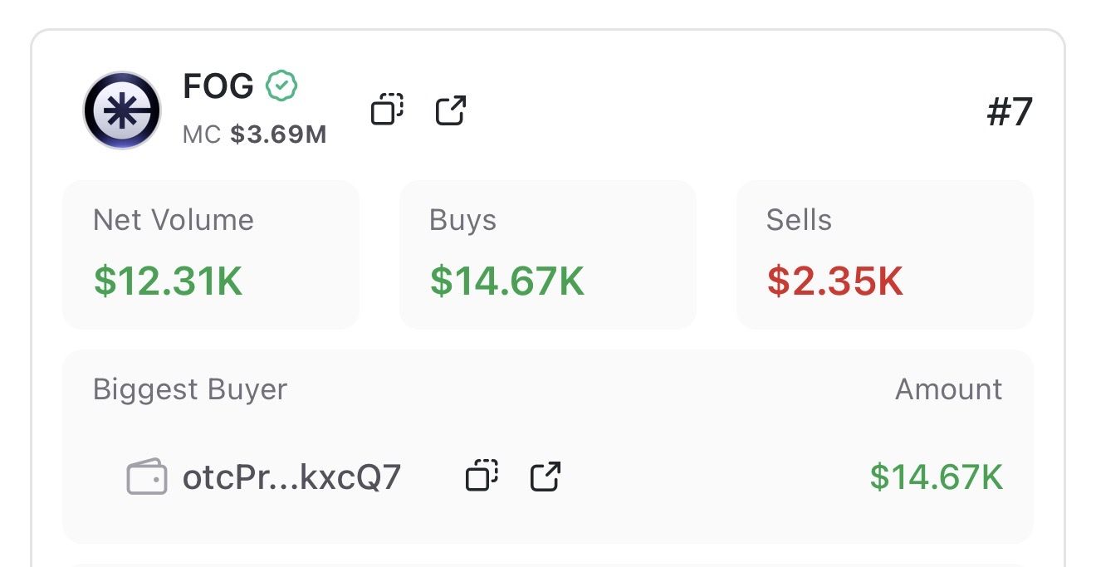
Task: Select the Sells label
Action: click(799, 220)
